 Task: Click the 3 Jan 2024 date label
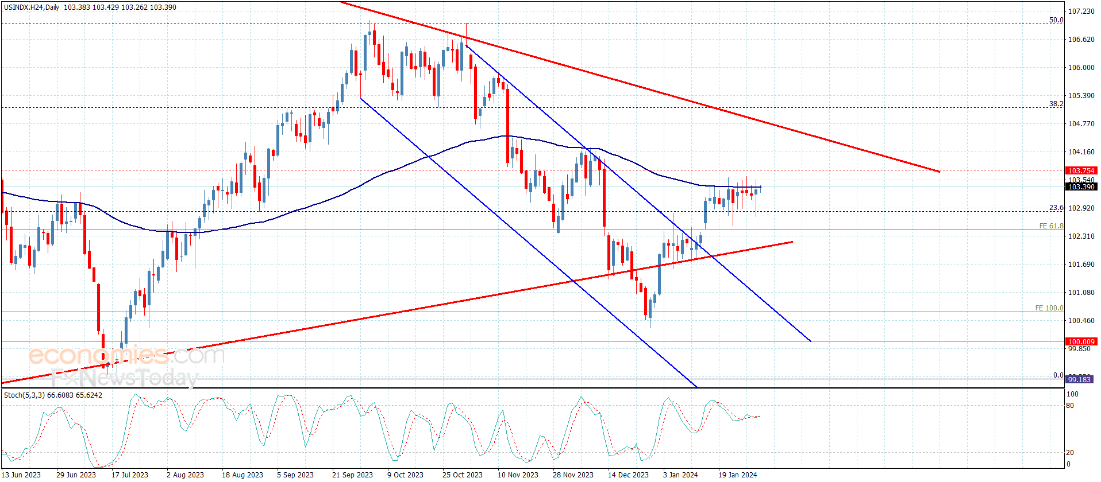[680, 475]
